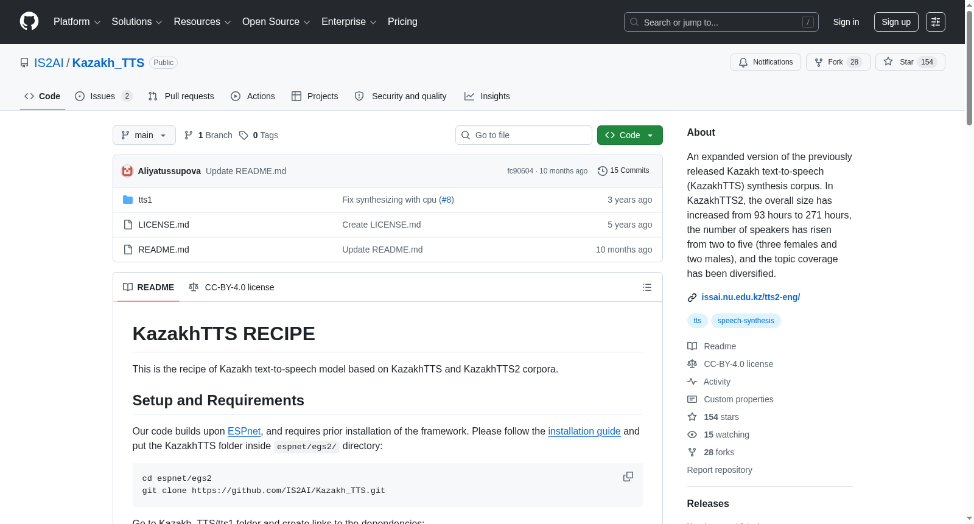Select the tts topic tag

[698, 321]
